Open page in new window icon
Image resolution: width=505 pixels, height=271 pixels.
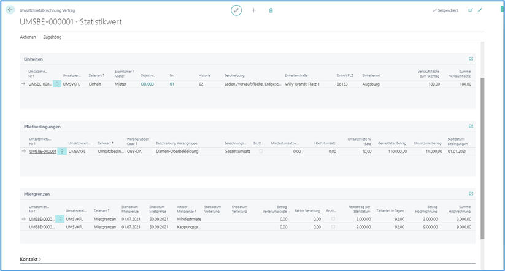[x=471, y=10]
